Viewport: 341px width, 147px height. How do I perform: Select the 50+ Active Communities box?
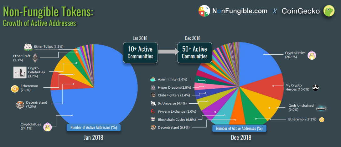coord(194,53)
